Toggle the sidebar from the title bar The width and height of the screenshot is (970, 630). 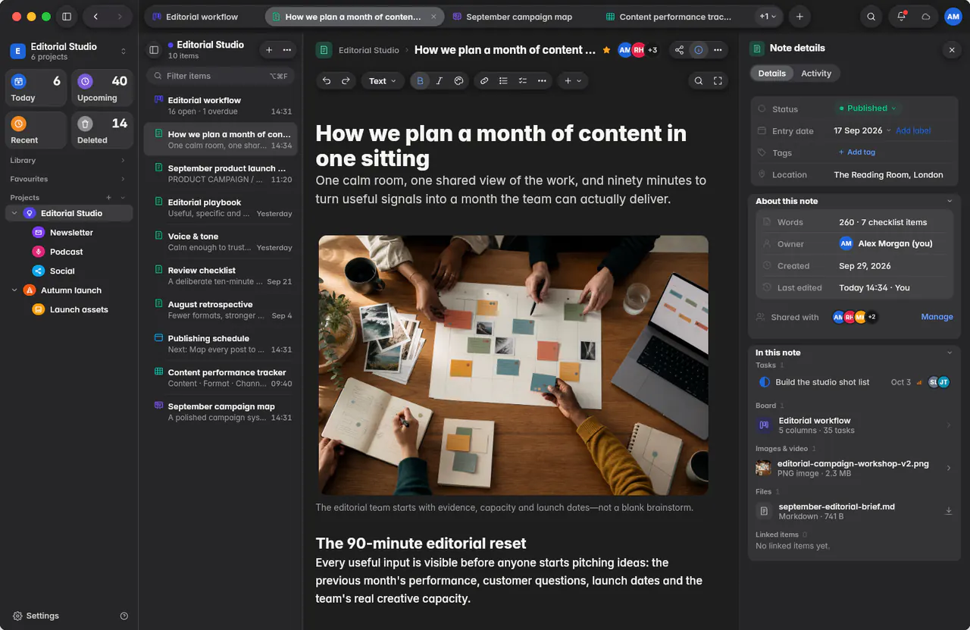click(x=67, y=17)
